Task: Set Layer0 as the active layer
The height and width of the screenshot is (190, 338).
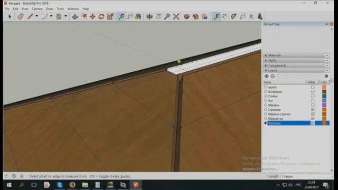Action: click(266, 87)
